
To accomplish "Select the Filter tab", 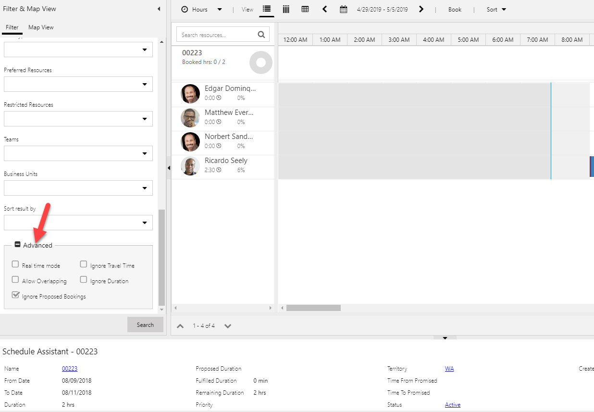I will point(12,27).
